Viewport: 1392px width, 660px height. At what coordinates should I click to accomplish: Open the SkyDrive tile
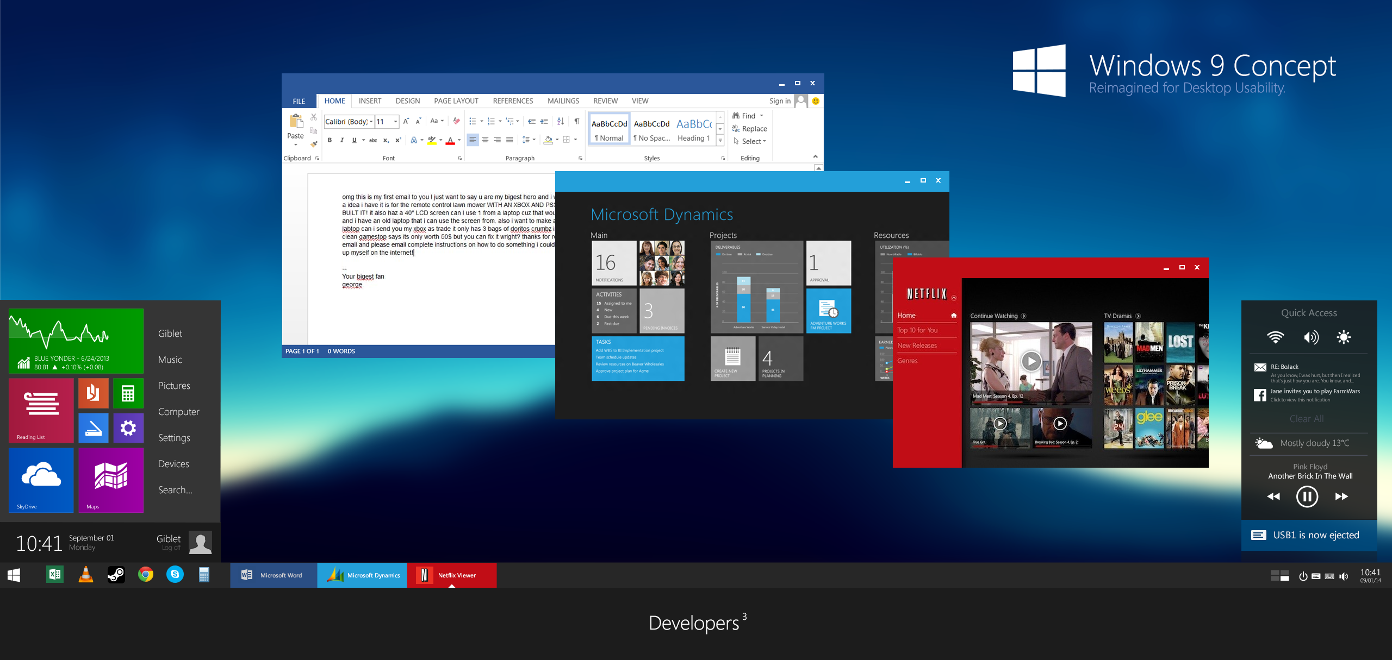(x=41, y=480)
